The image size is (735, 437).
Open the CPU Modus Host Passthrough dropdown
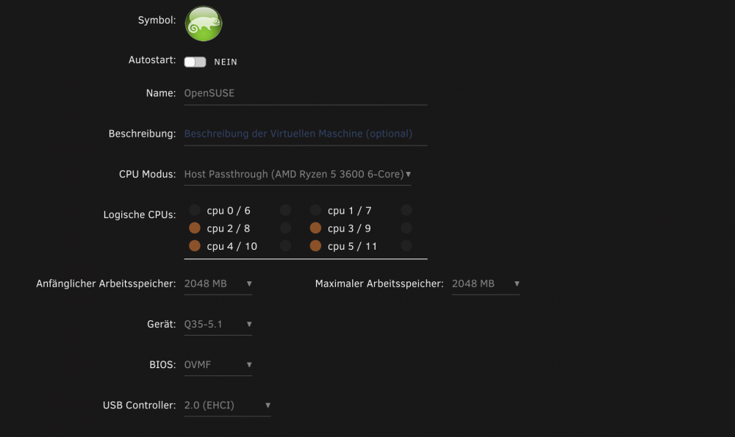coord(298,174)
